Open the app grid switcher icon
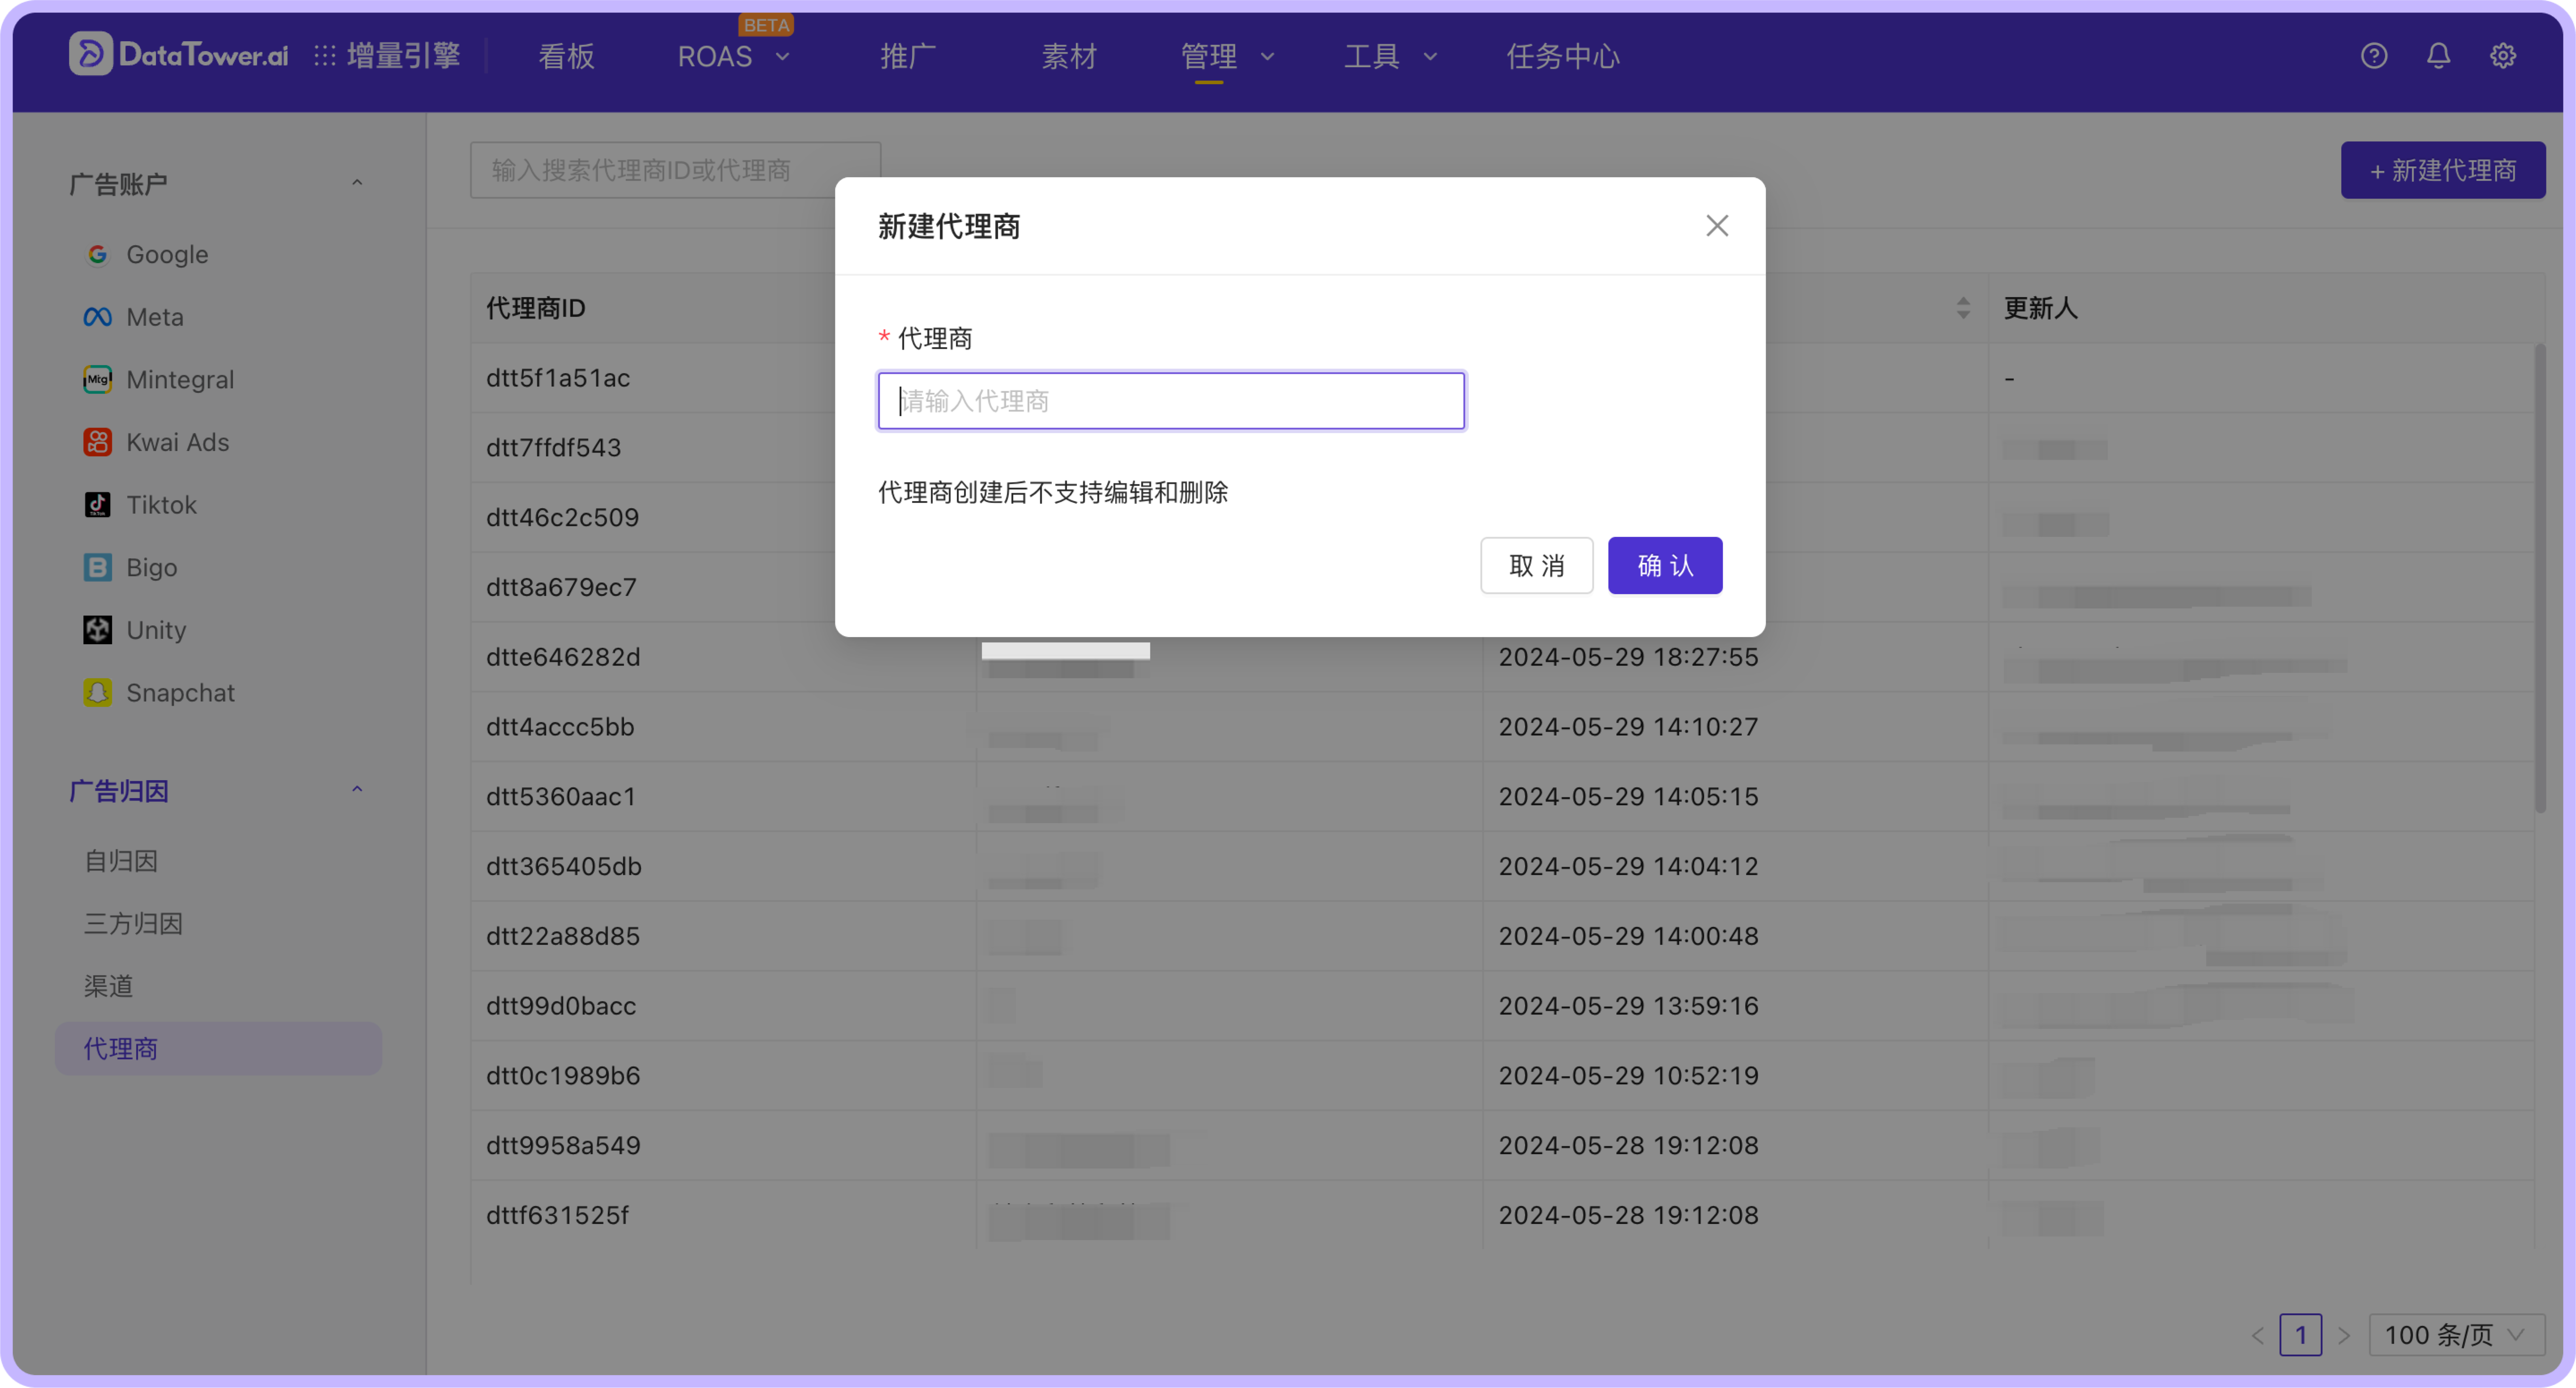 324,56
